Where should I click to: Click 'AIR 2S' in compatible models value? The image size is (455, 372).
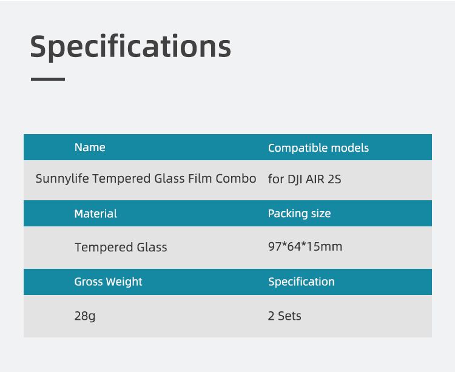(323, 179)
